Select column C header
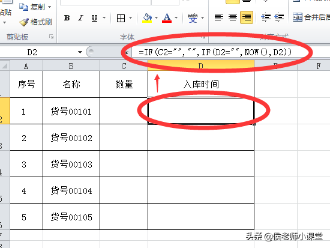330x248 pixels. point(124,66)
